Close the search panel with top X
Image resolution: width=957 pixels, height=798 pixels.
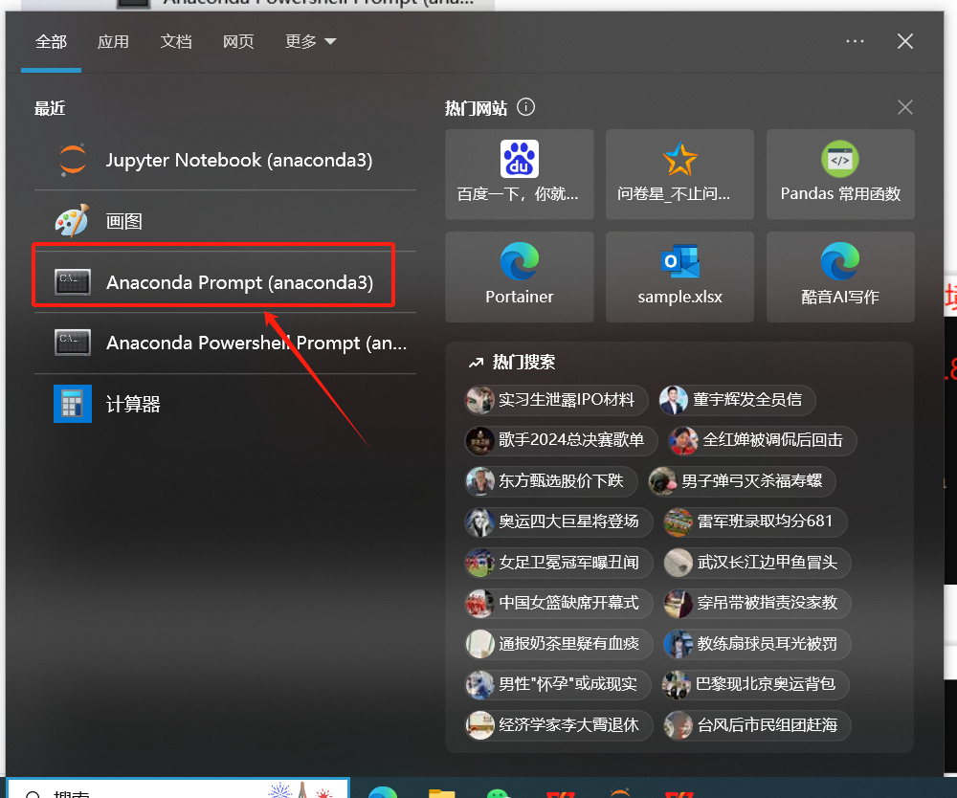(x=905, y=41)
